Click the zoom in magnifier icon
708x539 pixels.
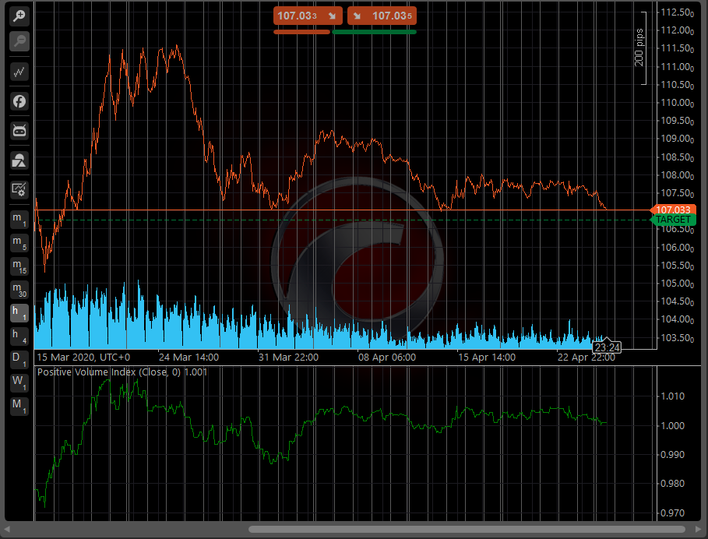click(19, 16)
